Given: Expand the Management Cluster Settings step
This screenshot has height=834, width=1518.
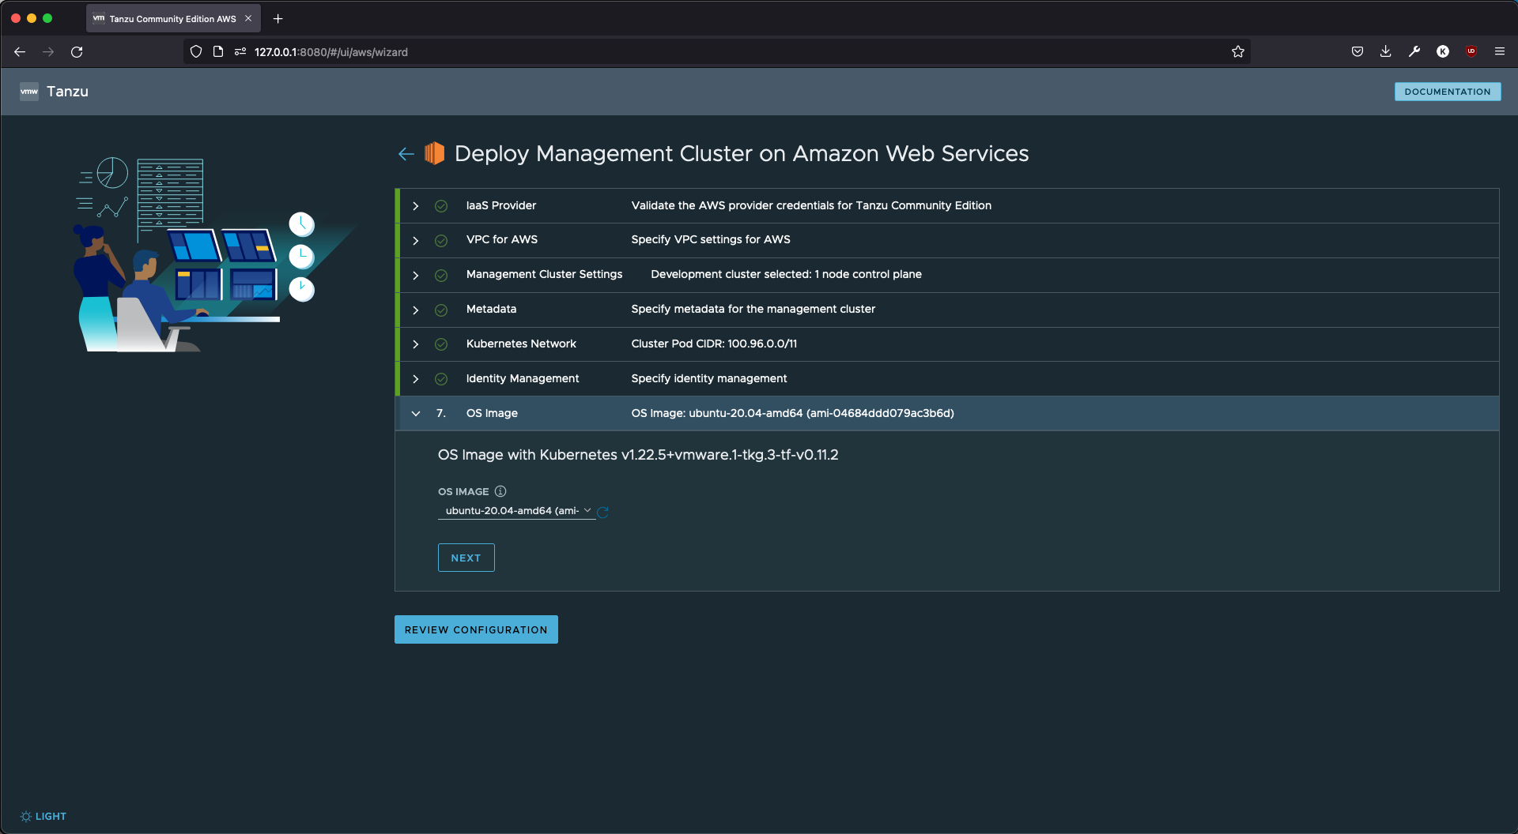Looking at the screenshot, I should [x=416, y=276].
